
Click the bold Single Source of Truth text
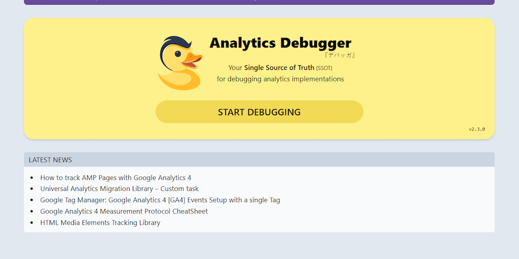click(x=279, y=68)
